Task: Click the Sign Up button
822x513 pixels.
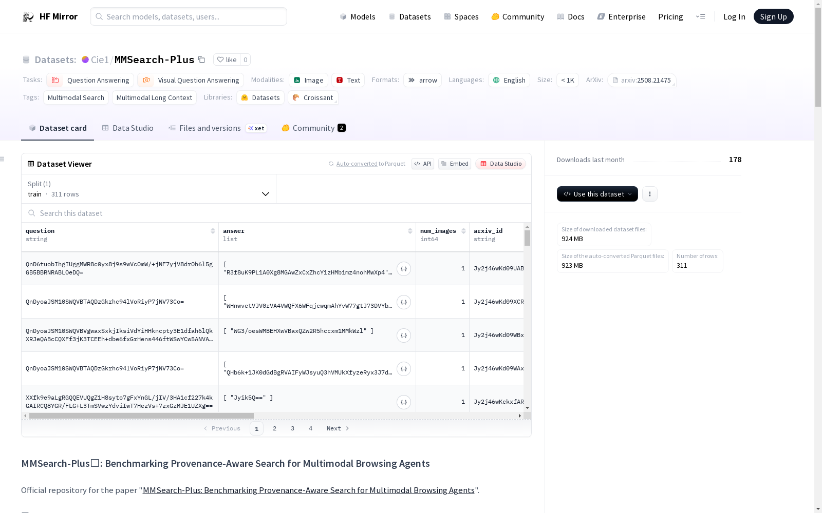Action: pyautogui.click(x=774, y=16)
